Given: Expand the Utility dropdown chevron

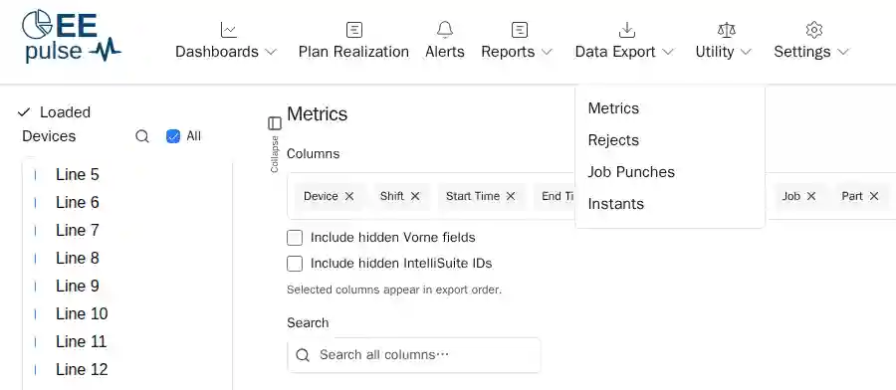Looking at the screenshot, I should (x=746, y=52).
